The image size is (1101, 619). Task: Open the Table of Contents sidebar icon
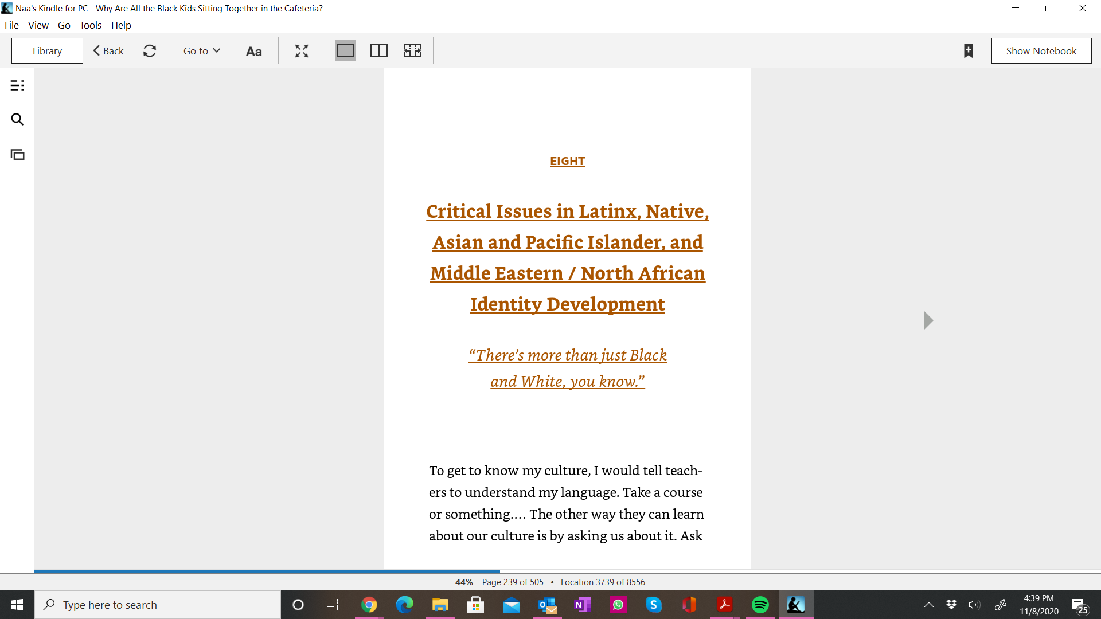pos(17,85)
